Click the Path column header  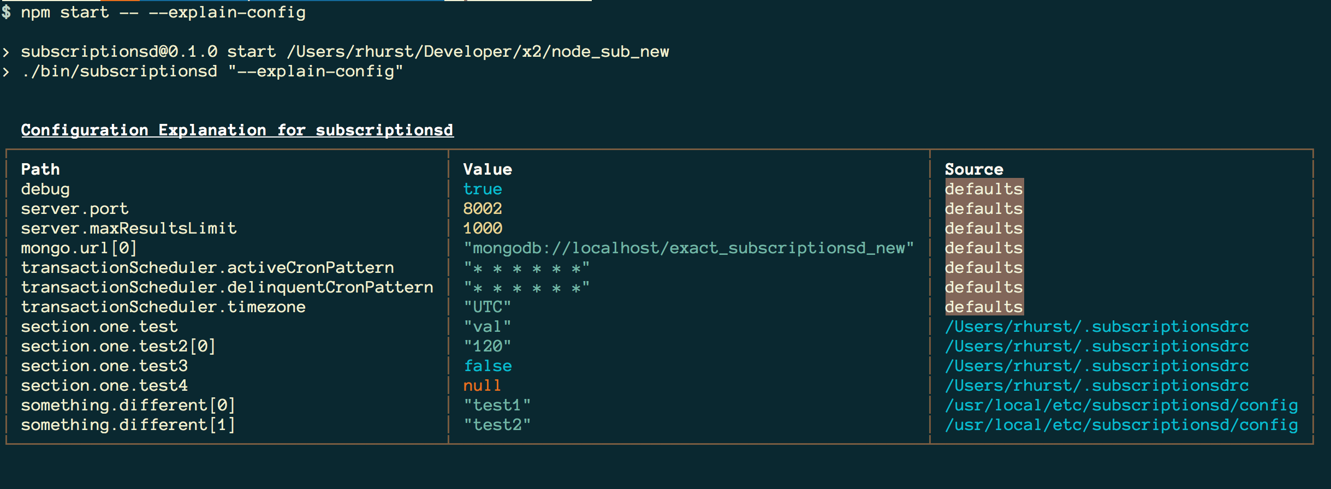[40, 170]
